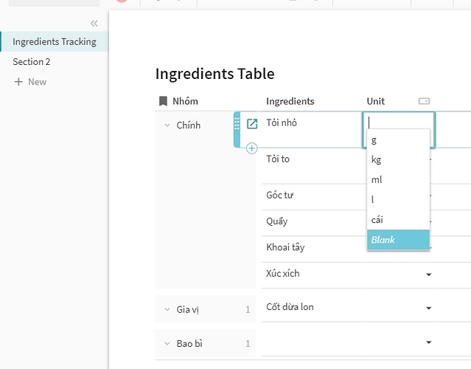Pick 'ml' as the unit
This screenshot has height=369, width=471.
click(x=377, y=179)
